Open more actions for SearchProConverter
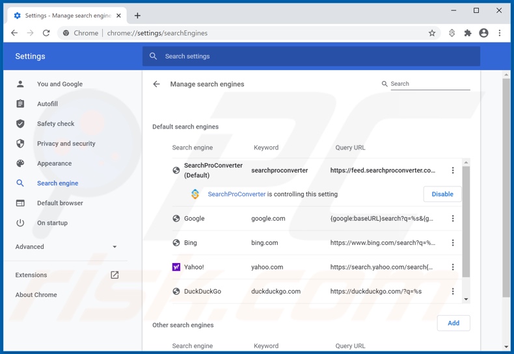514x354 pixels. coord(453,170)
